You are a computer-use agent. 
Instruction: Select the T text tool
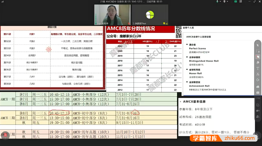(x=258, y=68)
